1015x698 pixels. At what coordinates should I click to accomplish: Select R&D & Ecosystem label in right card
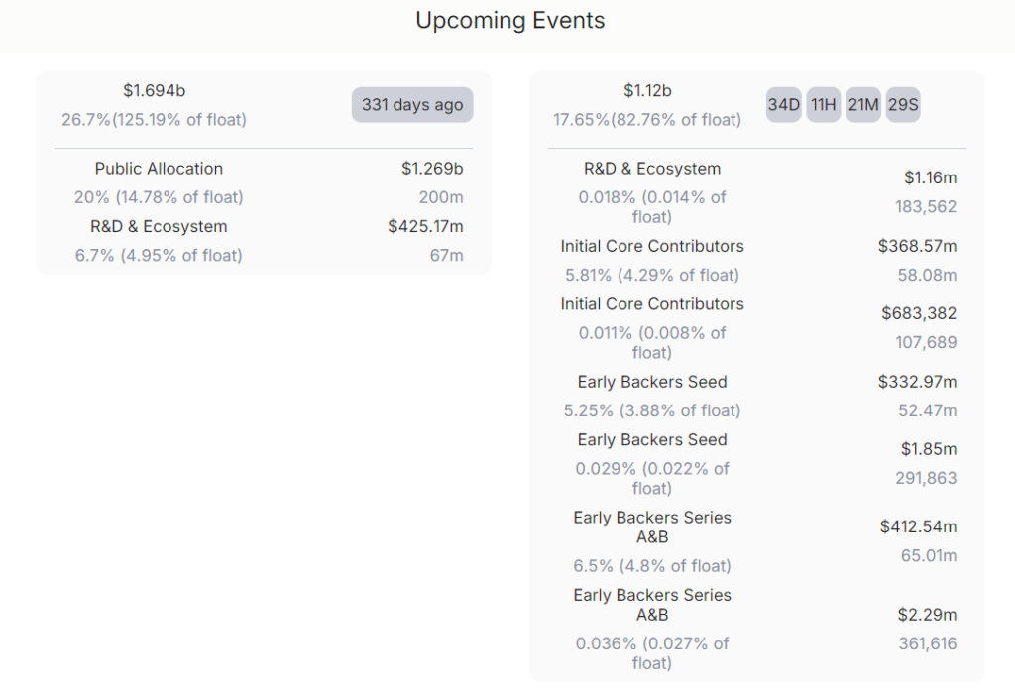click(652, 169)
